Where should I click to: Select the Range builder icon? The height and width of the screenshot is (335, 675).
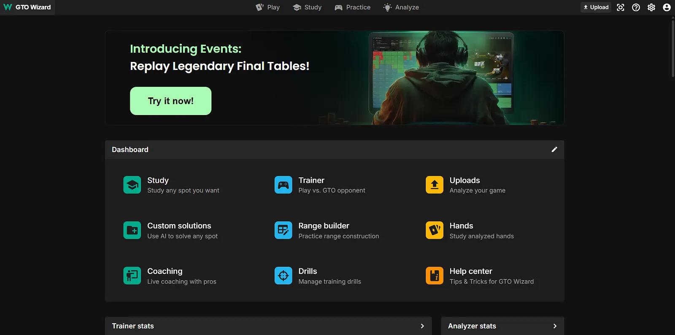tap(283, 230)
